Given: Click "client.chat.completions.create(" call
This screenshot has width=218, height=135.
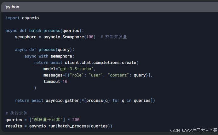Looking at the screenshot, I should click(x=101, y=63).
